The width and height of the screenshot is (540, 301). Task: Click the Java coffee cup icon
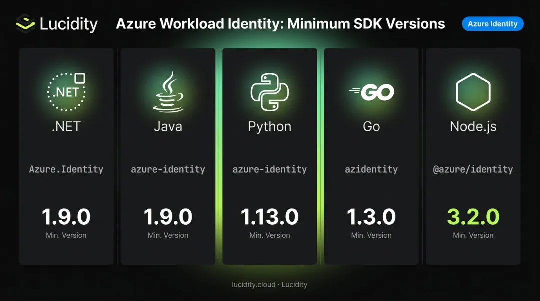(168, 92)
